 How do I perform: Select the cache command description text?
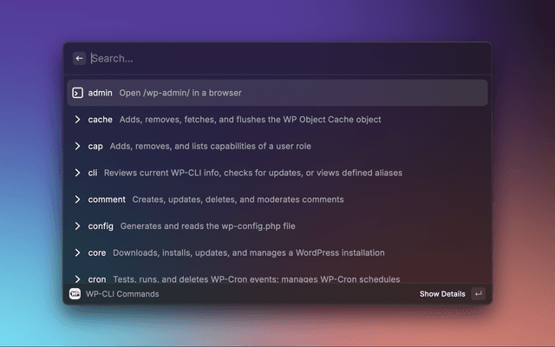[250, 120]
